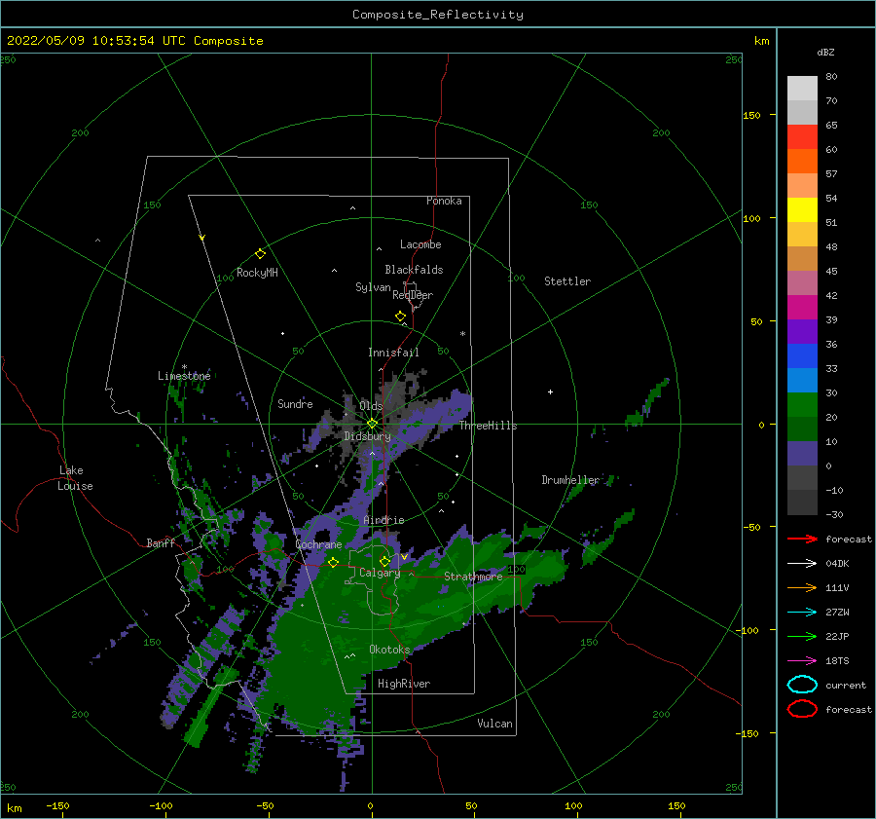
Task: Click the green 22JP arrow icon
Action: pos(802,636)
